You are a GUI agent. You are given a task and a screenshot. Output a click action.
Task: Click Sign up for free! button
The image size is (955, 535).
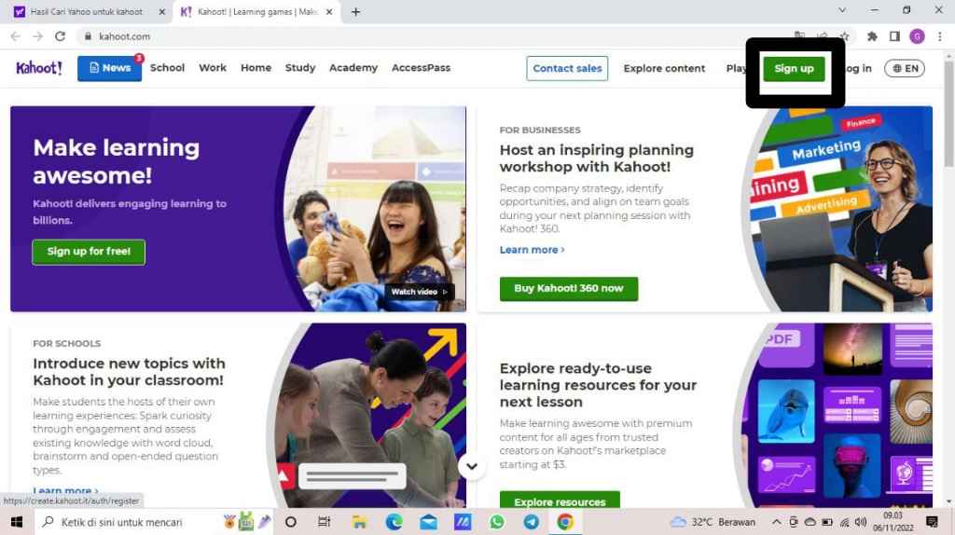click(x=89, y=252)
